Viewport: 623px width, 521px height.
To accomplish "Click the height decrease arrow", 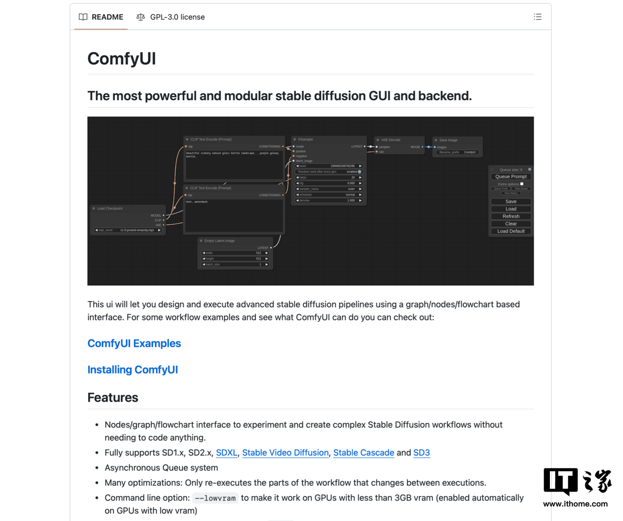I will tap(204, 259).
